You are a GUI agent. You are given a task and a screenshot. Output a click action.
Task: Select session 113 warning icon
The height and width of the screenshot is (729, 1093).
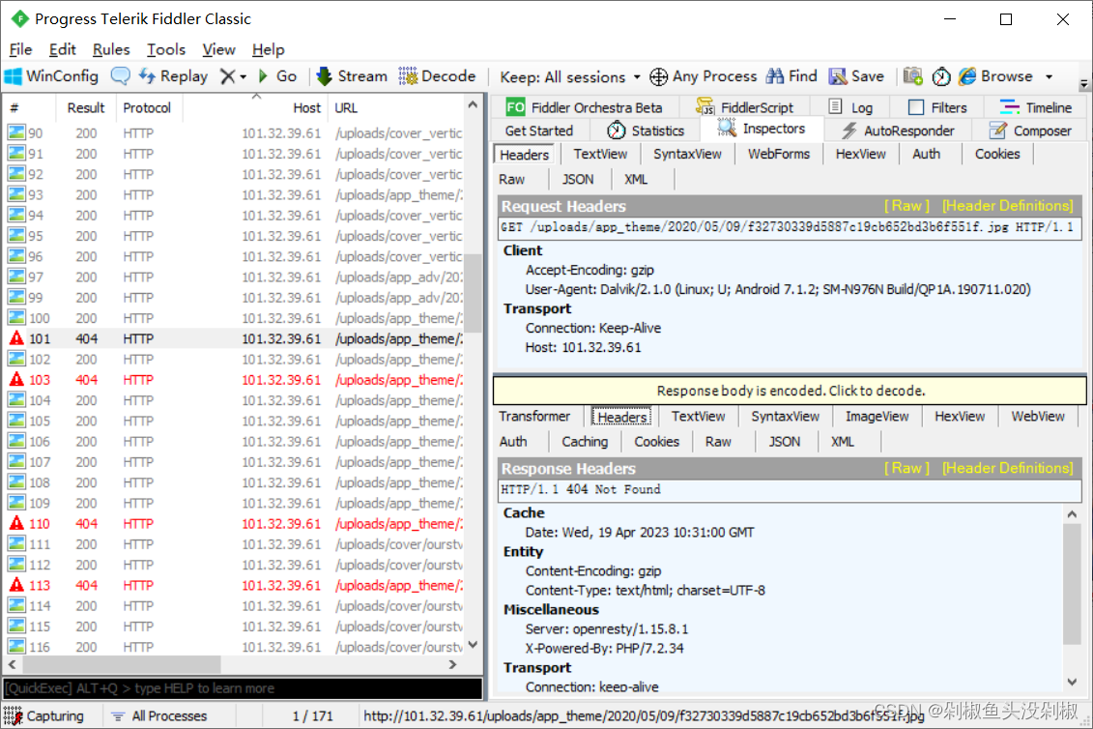[16, 585]
